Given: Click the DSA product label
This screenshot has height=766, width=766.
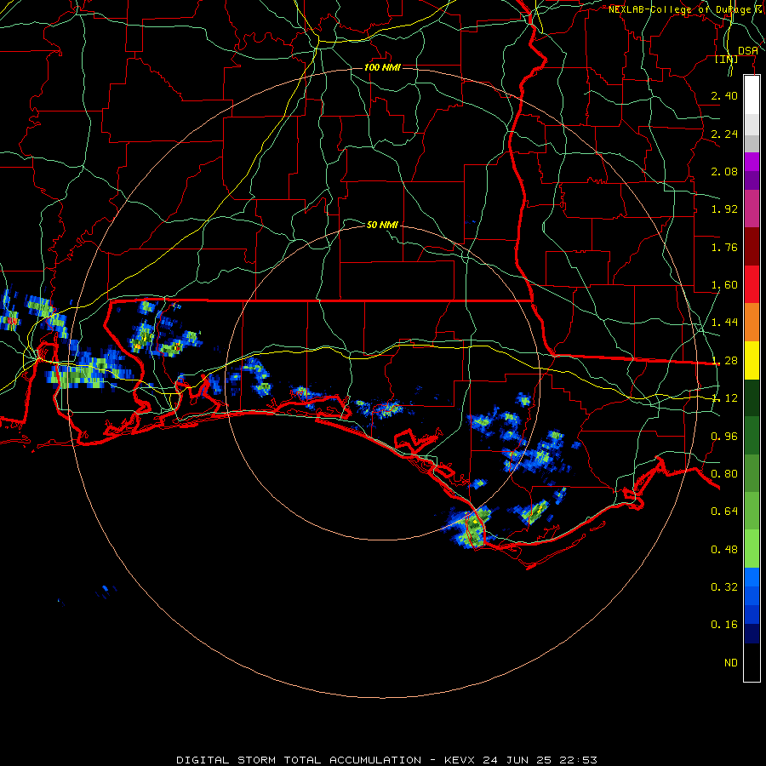Looking at the screenshot, I should 748,51.
